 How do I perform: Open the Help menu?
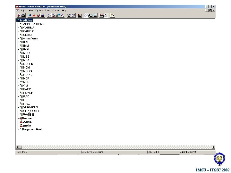[64, 11]
